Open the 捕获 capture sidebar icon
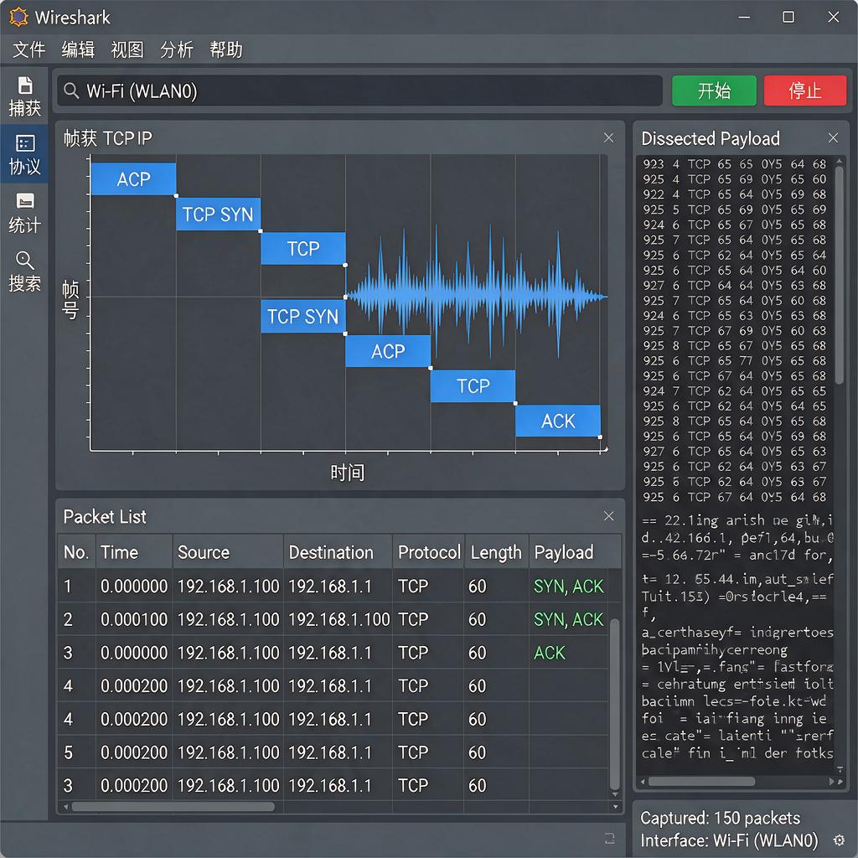 [24, 96]
